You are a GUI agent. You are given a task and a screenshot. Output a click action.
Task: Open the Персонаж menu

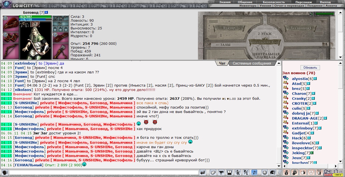click(x=303, y=2)
